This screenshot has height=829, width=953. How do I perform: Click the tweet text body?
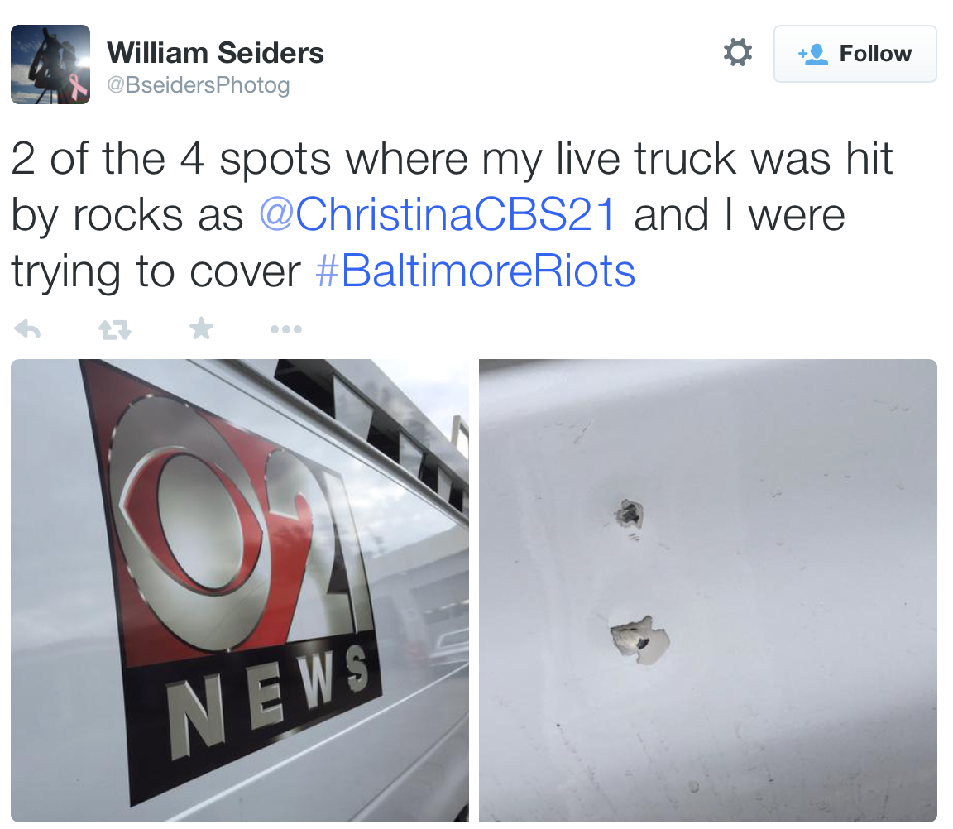453,214
